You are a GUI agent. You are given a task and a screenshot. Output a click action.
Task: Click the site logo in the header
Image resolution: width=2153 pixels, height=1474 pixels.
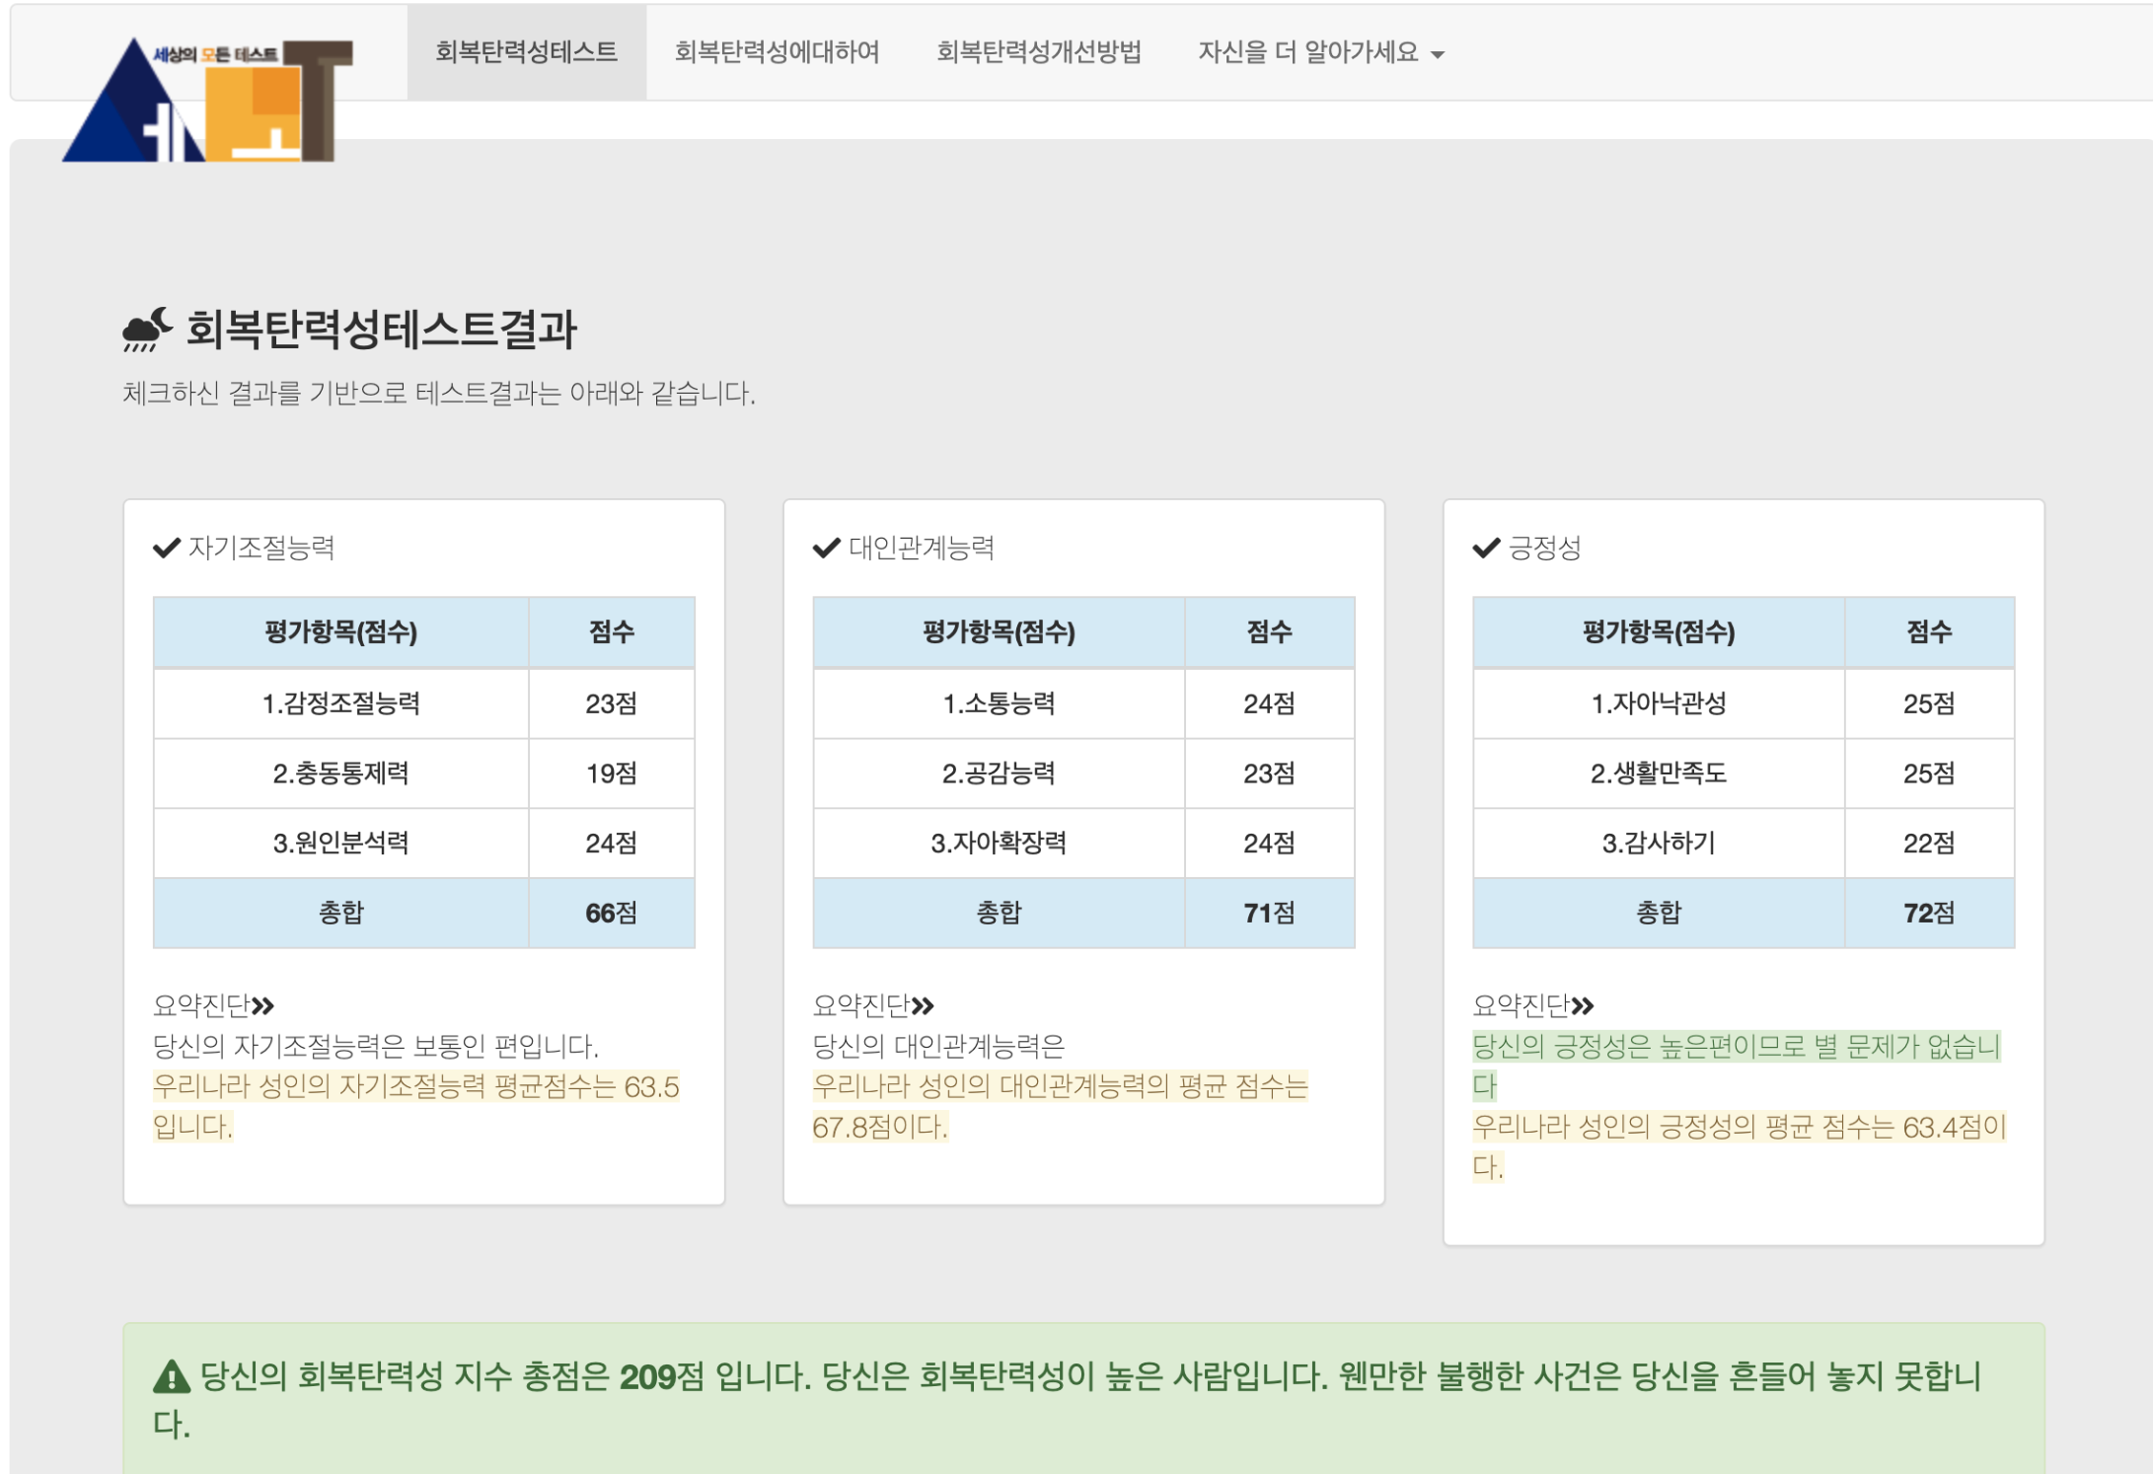coord(207,99)
